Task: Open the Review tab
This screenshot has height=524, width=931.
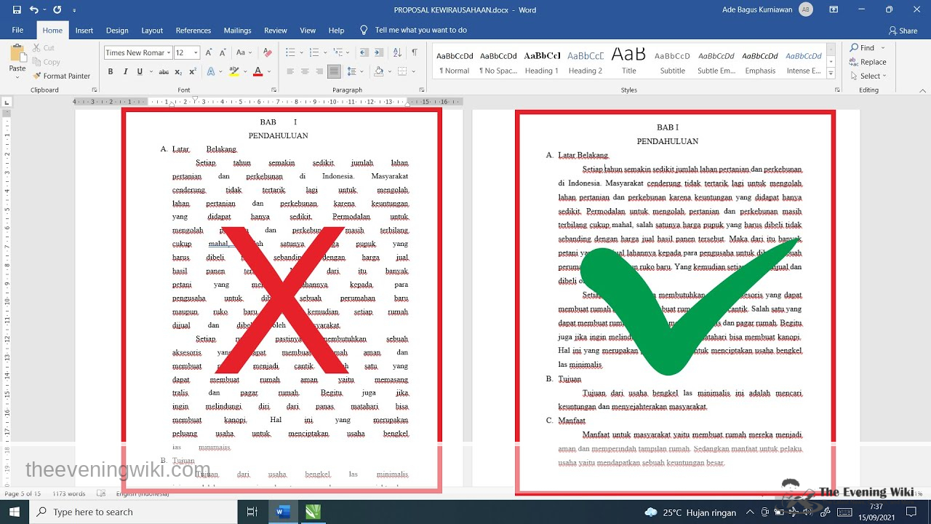Action: point(276,31)
